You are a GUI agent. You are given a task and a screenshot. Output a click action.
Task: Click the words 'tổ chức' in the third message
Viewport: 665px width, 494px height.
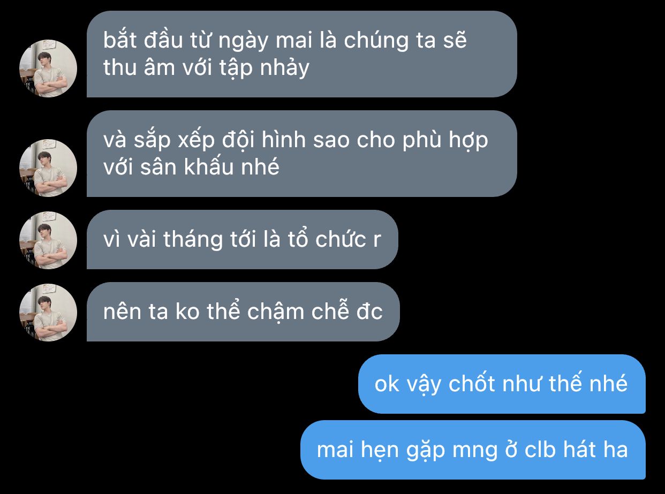330,239
